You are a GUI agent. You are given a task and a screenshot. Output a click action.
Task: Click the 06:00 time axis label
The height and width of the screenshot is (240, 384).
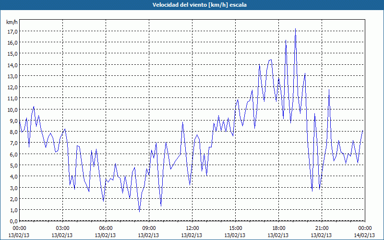pos(106,228)
